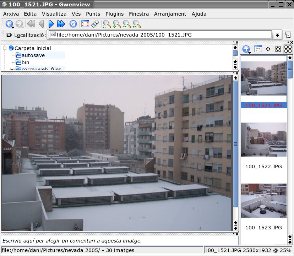Select large thumbnails size

click(x=288, y=49)
